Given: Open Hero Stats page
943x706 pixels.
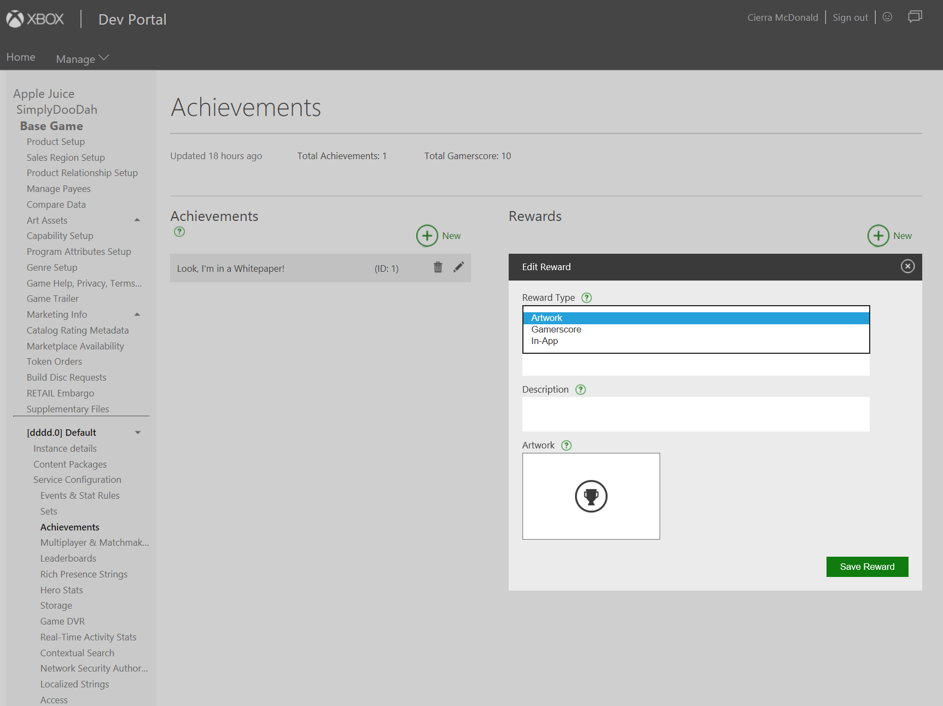Looking at the screenshot, I should (x=62, y=590).
